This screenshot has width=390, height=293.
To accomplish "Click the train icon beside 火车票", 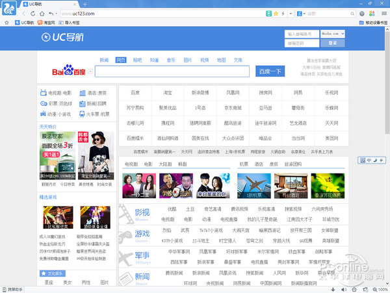I will tap(82, 114).
